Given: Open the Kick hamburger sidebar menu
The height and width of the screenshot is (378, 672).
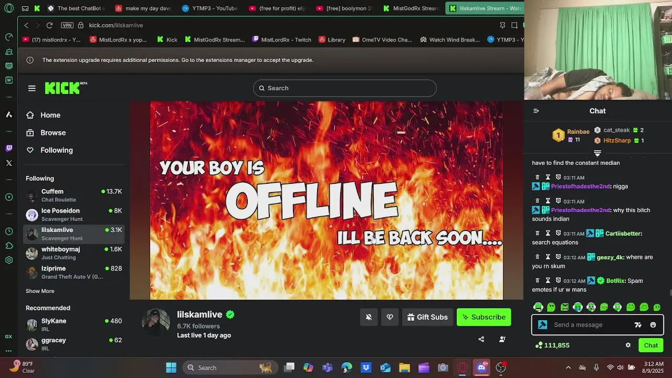Looking at the screenshot, I should pyautogui.click(x=32, y=88).
